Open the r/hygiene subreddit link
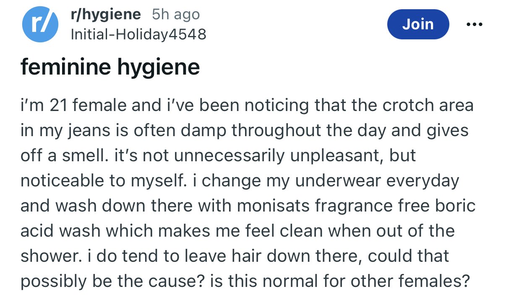This screenshot has width=506, height=302. 106,15
